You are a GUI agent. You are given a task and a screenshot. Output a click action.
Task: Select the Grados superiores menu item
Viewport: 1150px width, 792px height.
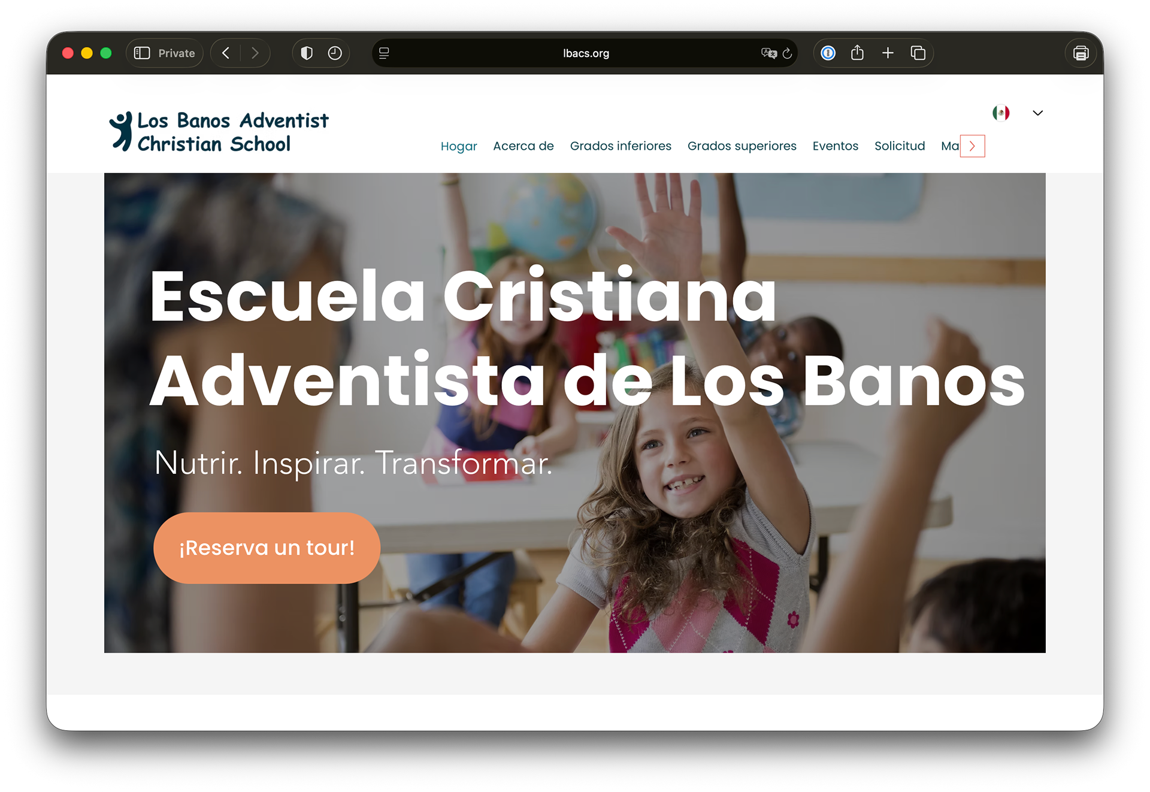point(742,146)
